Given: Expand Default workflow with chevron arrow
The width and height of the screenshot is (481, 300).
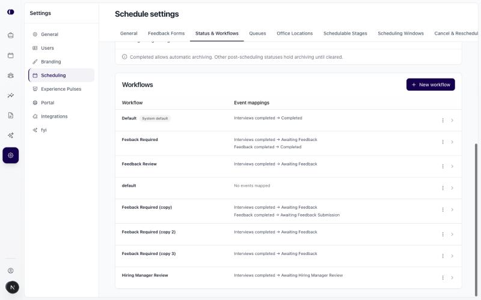Looking at the screenshot, I should (452, 121).
